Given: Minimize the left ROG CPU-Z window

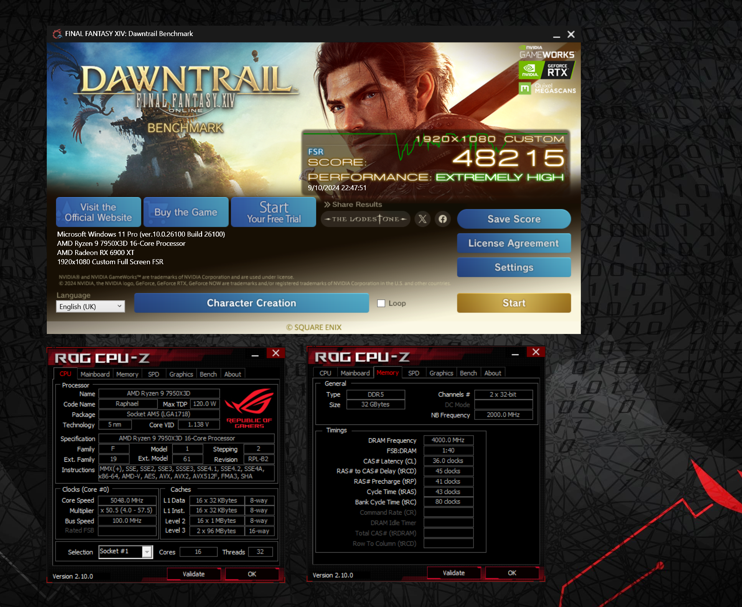Looking at the screenshot, I should click(x=255, y=355).
